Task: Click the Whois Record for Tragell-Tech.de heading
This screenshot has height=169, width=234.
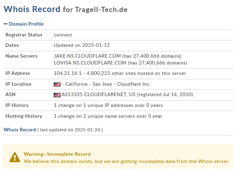Action: [66, 9]
